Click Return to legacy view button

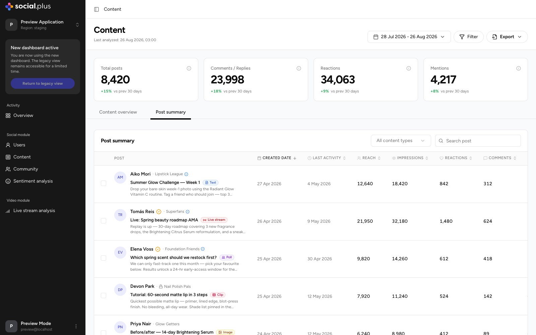tap(43, 83)
